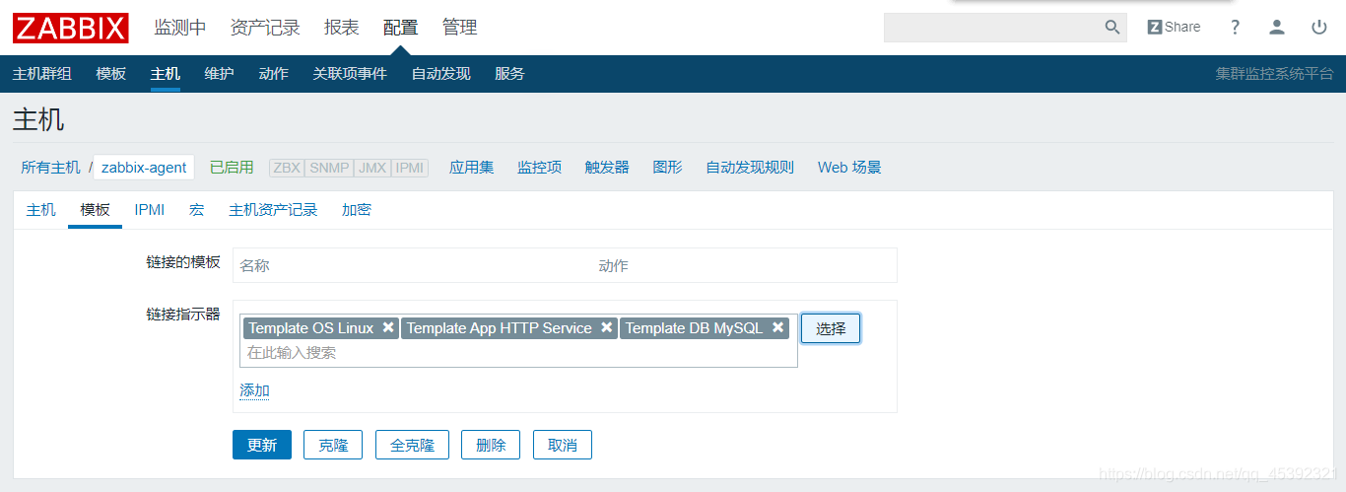The image size is (1346, 492).
Task: Open the 报表 top menu
Action: coord(342,28)
